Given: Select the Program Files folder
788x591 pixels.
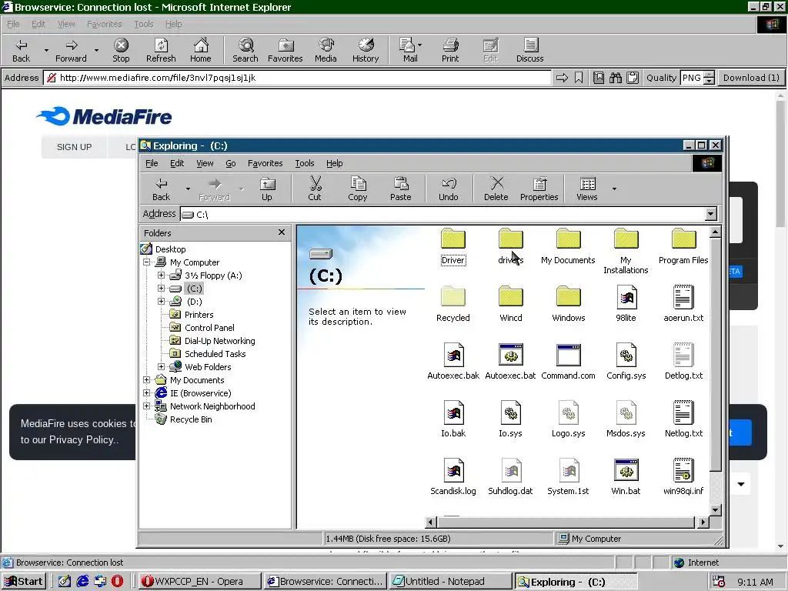Looking at the screenshot, I should (x=683, y=245).
